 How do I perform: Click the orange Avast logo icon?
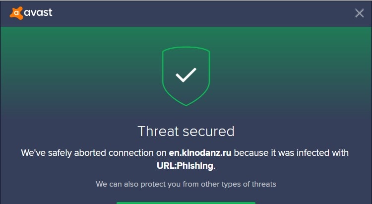[x=16, y=13]
